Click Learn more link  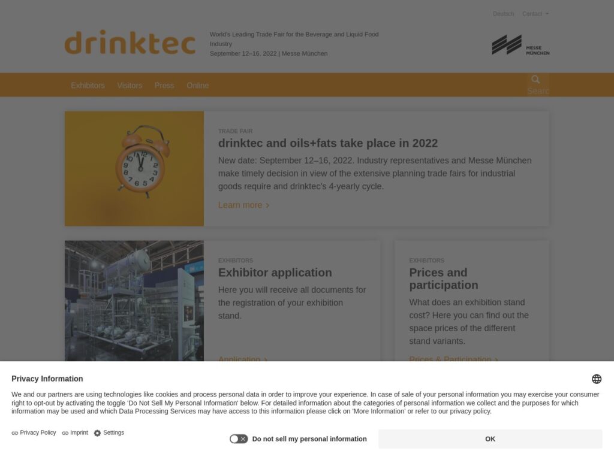(243, 205)
